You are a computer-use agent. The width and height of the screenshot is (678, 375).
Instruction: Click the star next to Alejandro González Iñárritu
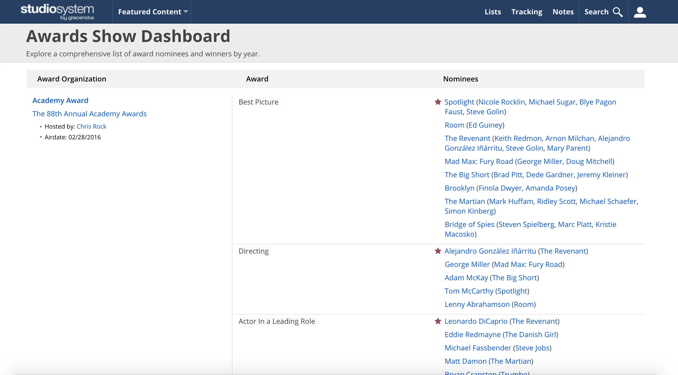click(x=438, y=251)
